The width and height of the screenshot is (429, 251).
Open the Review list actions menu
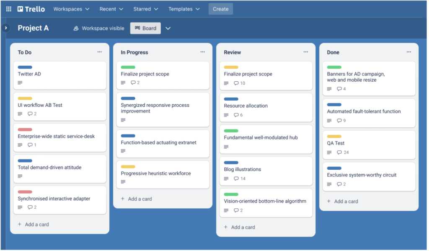click(x=305, y=52)
